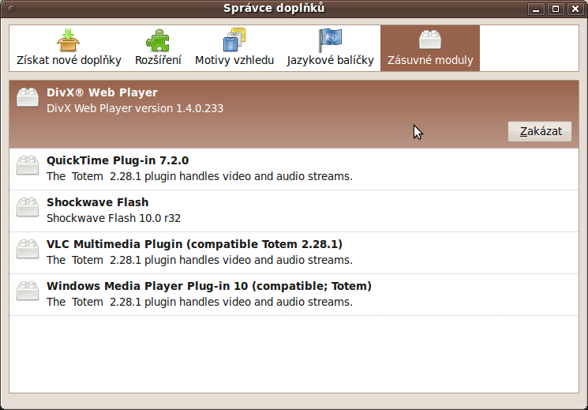Switch to the Rozšíření tab
The height and width of the screenshot is (410, 588).
(x=159, y=48)
